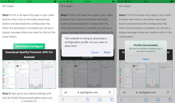This screenshot has width=175, height=103.
Task: Go back in the middle screen Safari toolbar
Action: click(x=63, y=100)
